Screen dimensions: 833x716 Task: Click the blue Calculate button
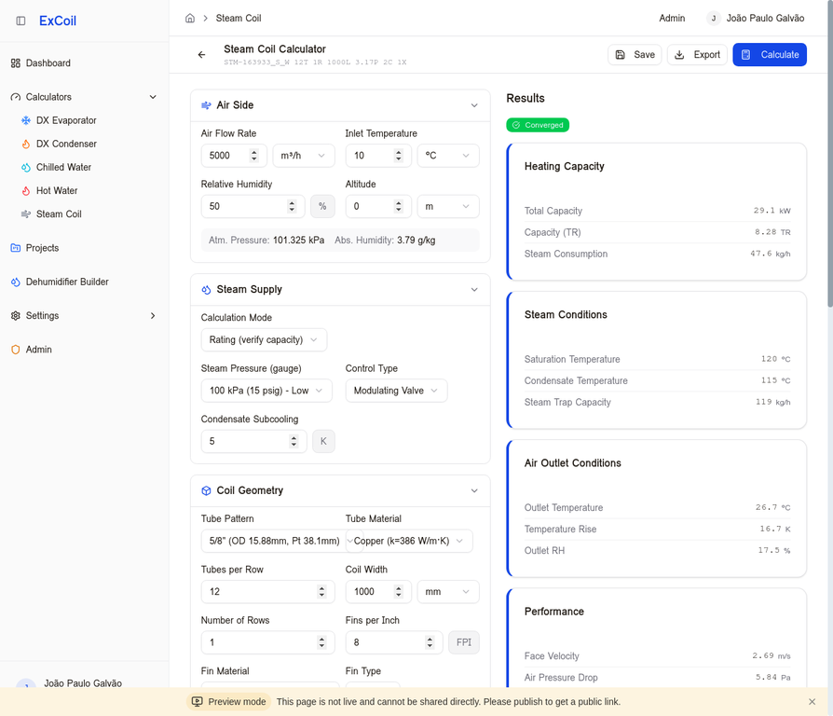click(x=770, y=55)
